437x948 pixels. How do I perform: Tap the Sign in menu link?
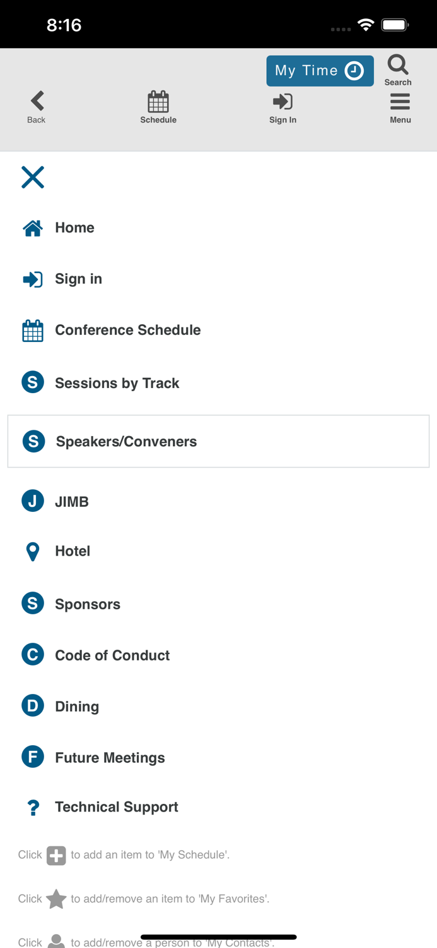click(78, 279)
